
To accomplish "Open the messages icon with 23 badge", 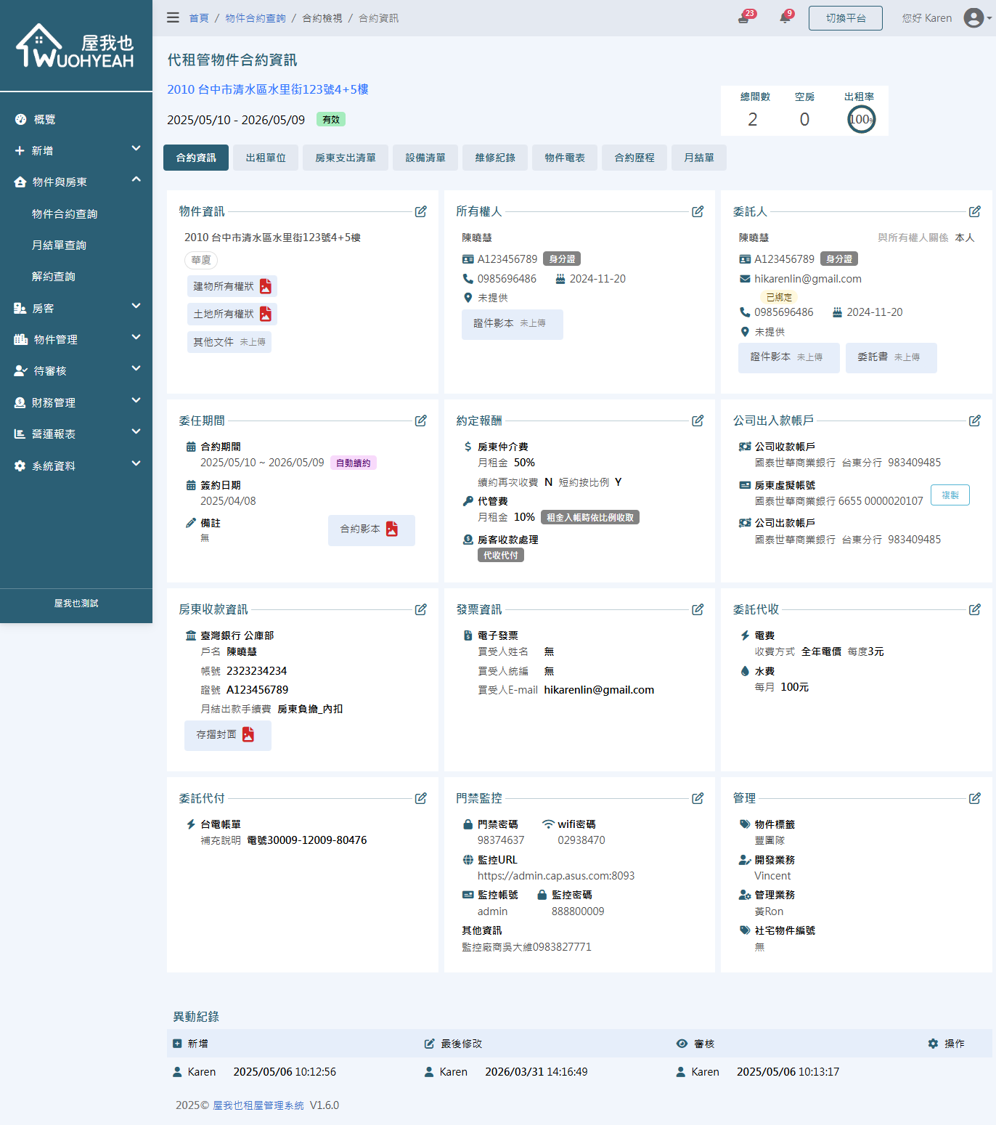I will coord(744,18).
